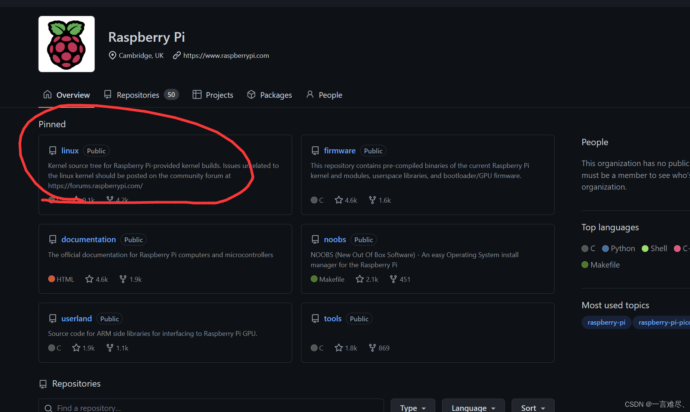Click the Raspberry Pi organization avatar
This screenshot has height=412, width=690.
(x=67, y=44)
